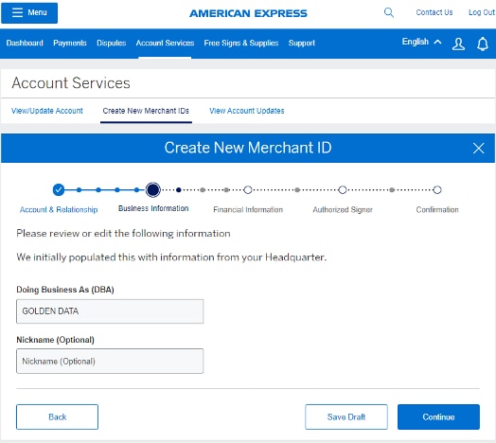Open the user profile icon
Image resolution: width=496 pixels, height=443 pixels.
458,44
